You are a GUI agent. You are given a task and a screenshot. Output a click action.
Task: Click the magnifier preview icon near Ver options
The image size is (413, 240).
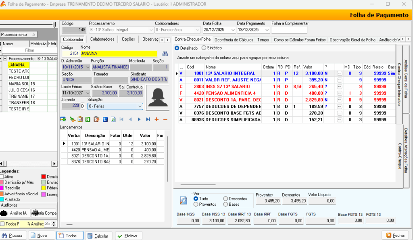184,201
